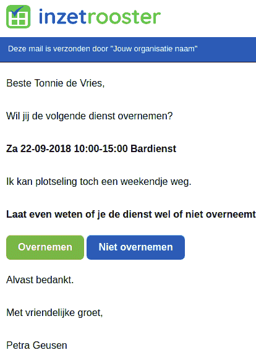
Task: Click the greeting "Beste Tonnie de Vries"
Action: click(56, 83)
